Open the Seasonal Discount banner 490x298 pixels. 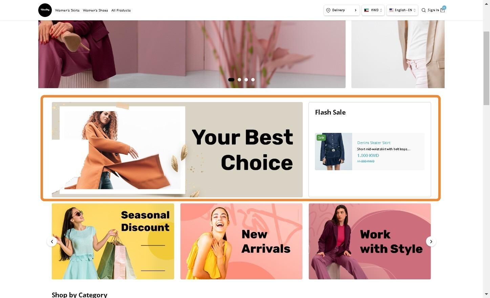tap(113, 241)
